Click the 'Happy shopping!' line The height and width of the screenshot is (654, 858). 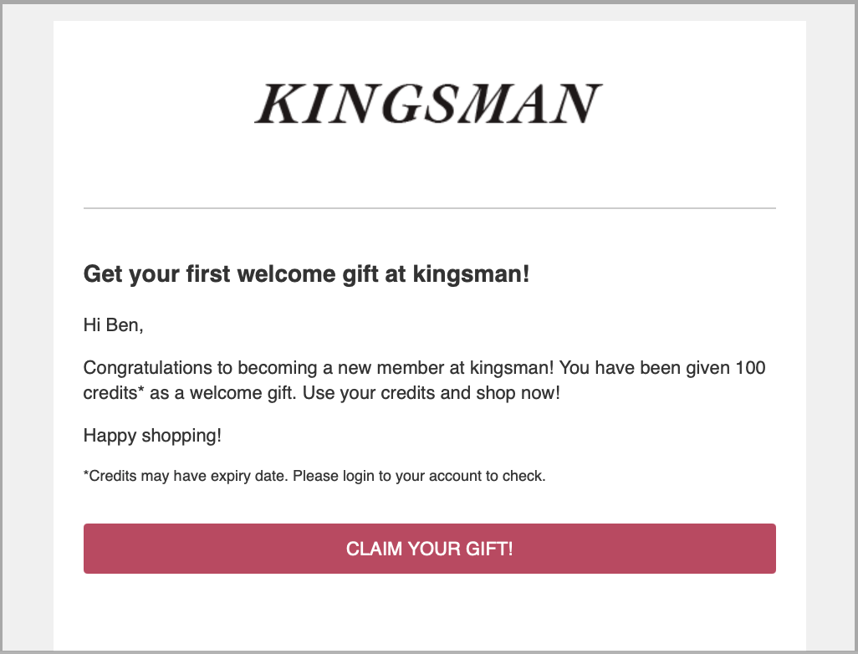click(153, 436)
